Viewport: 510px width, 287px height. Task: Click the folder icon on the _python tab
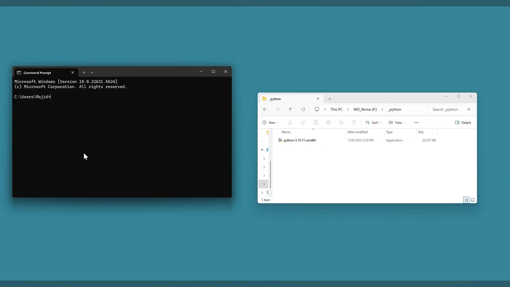pos(264,99)
